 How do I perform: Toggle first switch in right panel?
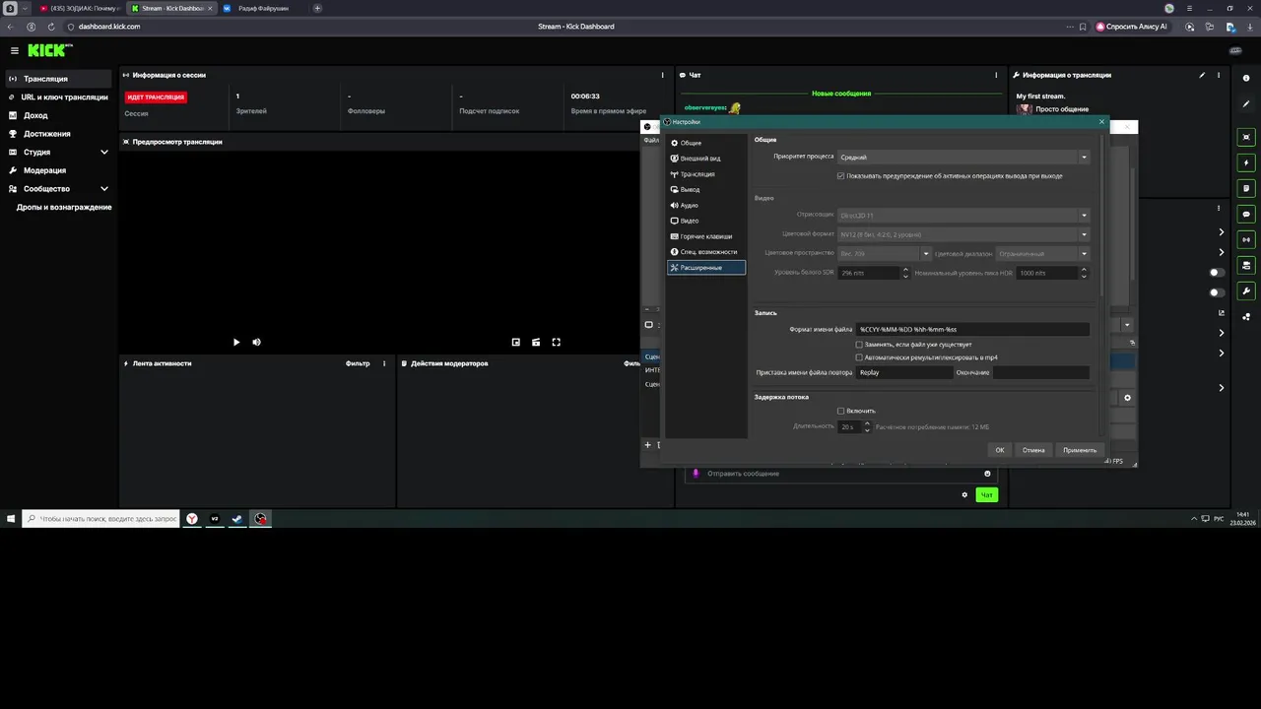(x=1218, y=273)
